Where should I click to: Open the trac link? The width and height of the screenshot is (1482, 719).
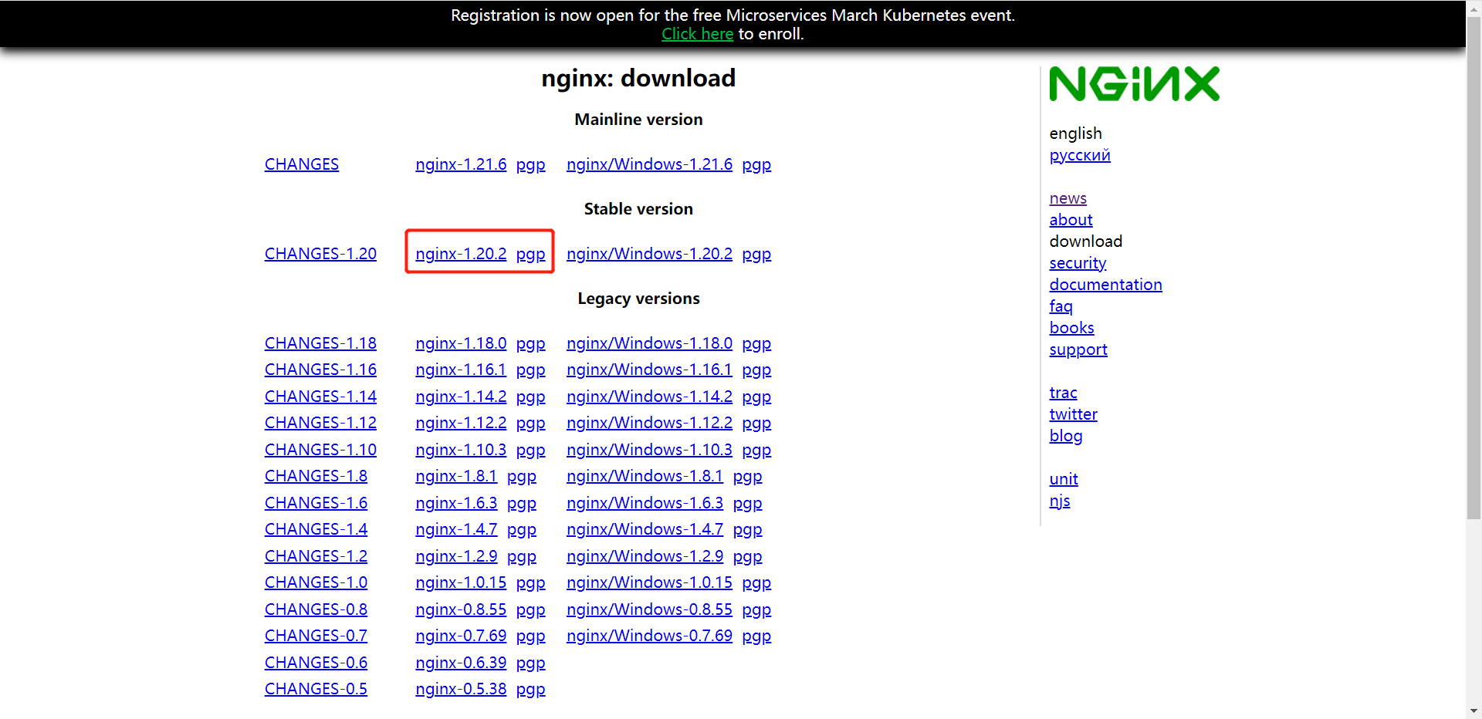pos(1063,393)
